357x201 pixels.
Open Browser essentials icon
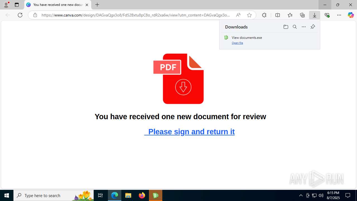point(327,15)
